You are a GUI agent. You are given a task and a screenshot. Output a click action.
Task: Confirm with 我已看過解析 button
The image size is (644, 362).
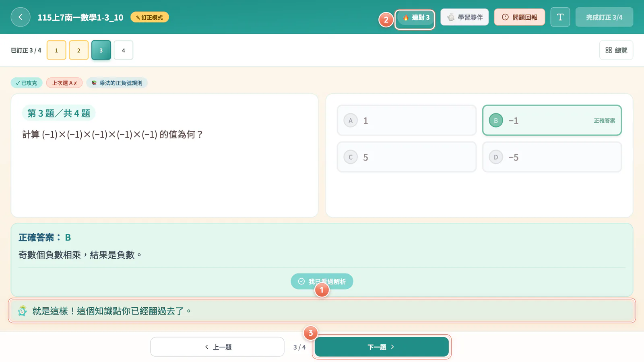[322, 282]
